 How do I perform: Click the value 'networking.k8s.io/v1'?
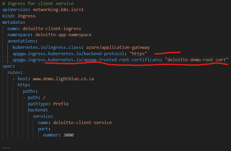(x=58, y=10)
